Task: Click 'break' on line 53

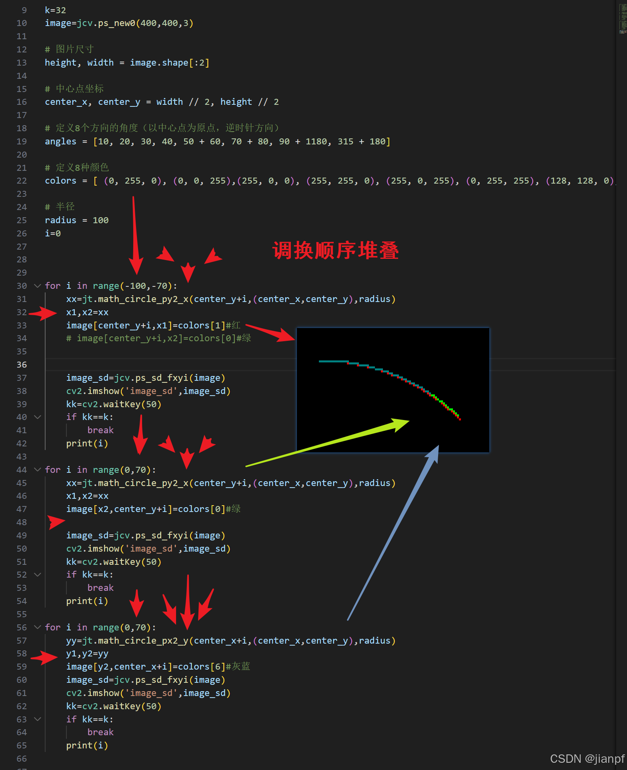Action: (100, 588)
